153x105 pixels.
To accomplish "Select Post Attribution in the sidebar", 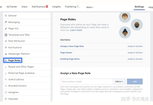I will click(x=27, y=41).
